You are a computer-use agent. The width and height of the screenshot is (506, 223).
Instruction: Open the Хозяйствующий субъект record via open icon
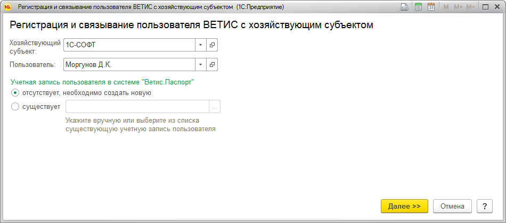tap(212, 45)
